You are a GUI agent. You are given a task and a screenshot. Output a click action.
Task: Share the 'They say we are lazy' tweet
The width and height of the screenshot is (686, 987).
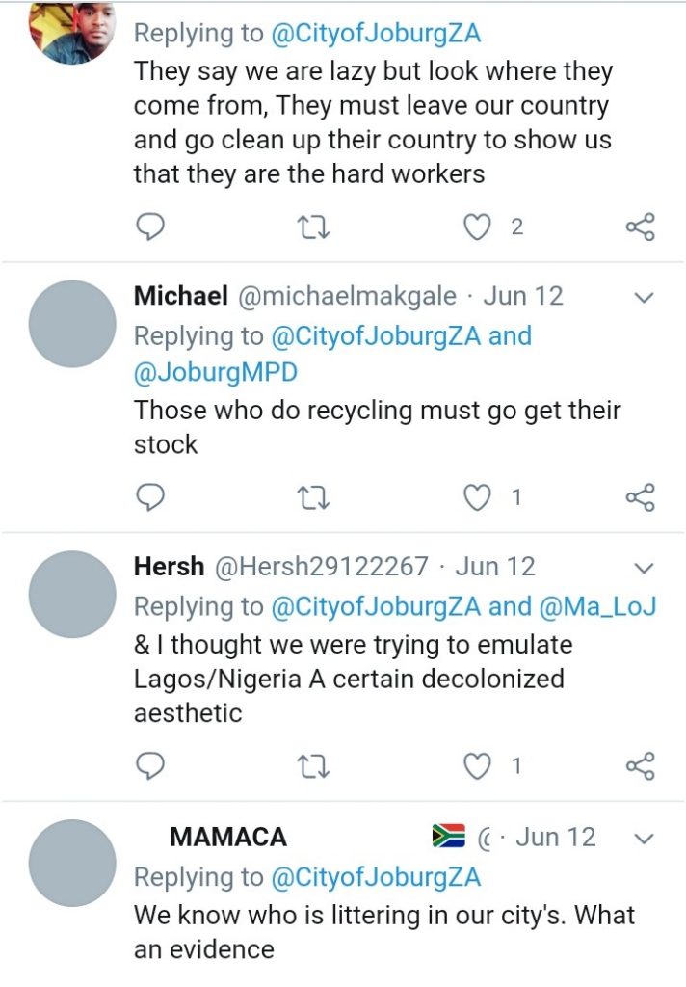click(x=640, y=227)
